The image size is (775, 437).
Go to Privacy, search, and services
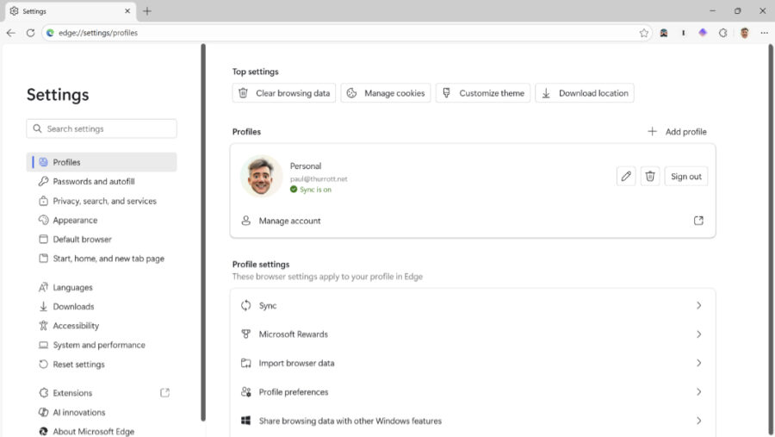pyautogui.click(x=104, y=201)
